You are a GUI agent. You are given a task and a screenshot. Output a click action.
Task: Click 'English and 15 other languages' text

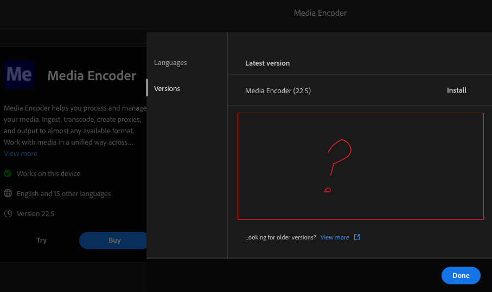point(63,193)
